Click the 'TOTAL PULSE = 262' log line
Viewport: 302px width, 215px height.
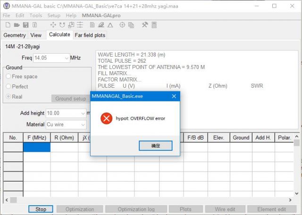(x=122, y=61)
